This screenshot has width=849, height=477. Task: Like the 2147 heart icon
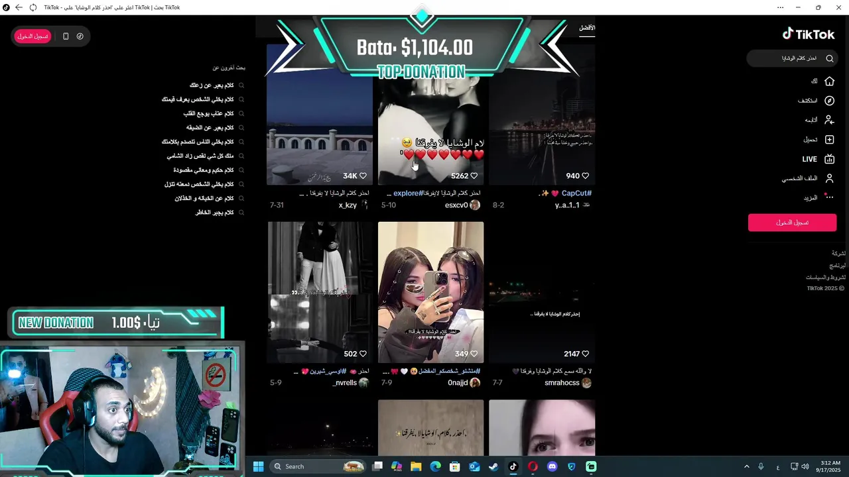coord(585,354)
